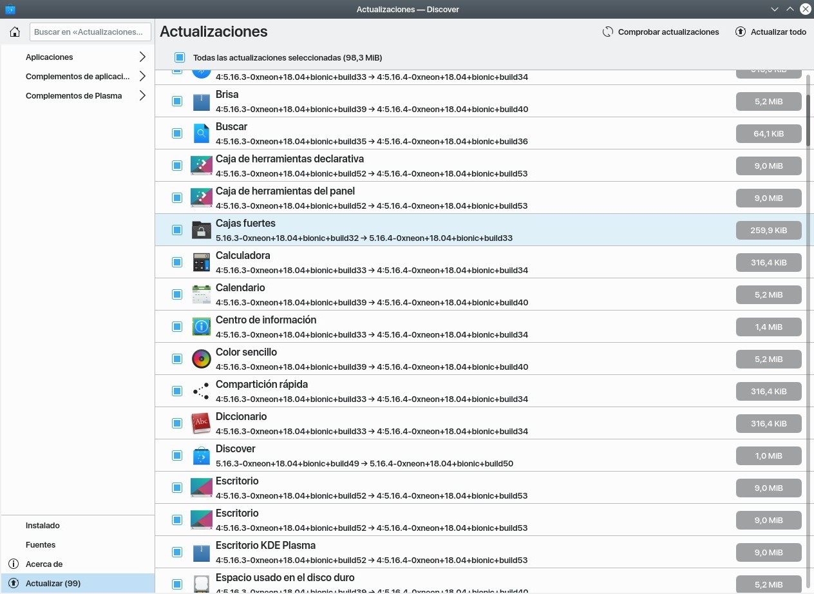Select the Escritorio KDE Plasma row title

[265, 545]
